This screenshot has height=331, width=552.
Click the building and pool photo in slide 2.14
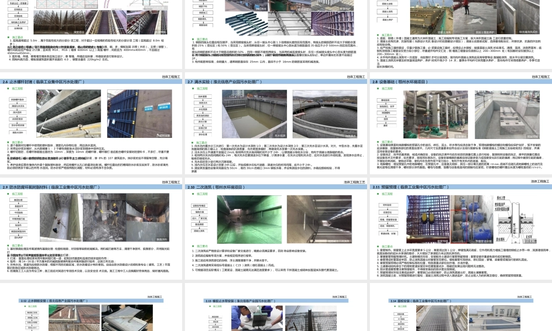494,318
